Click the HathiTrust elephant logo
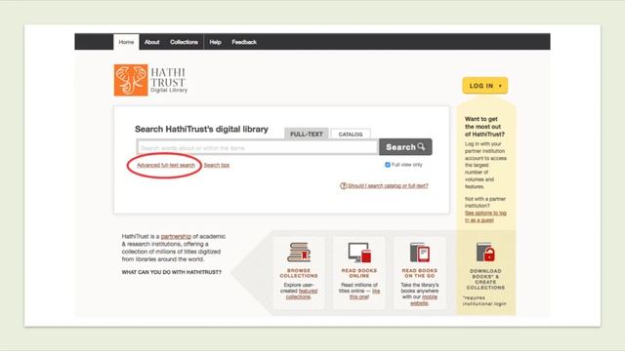Screen dimensions: 625x351 (131, 80)
